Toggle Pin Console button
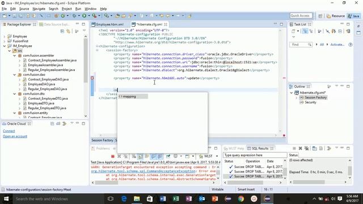Screen dimensions: 363x204 pyautogui.click(x=168, y=156)
